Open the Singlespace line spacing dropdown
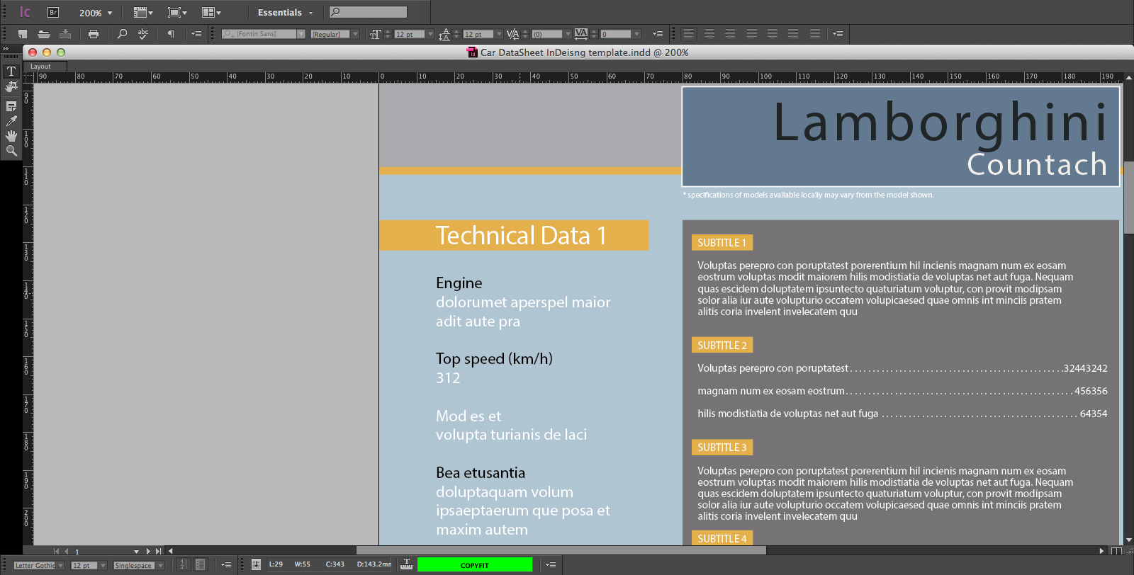 click(160, 565)
